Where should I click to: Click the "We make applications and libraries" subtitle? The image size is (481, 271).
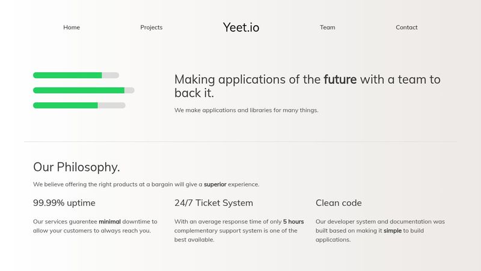tap(247, 110)
